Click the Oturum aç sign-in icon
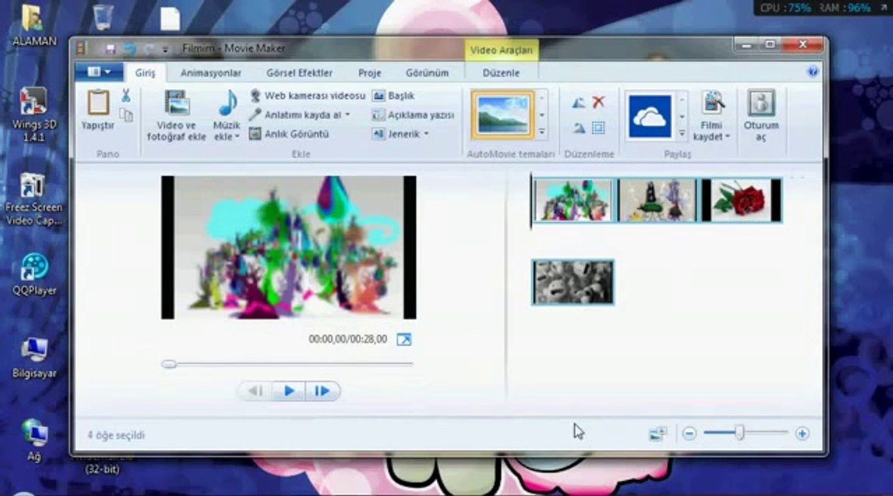893x496 pixels. 761,103
